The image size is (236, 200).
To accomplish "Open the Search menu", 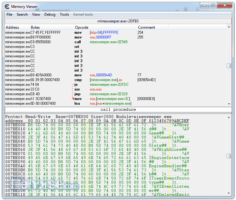I will click(x=22, y=15).
